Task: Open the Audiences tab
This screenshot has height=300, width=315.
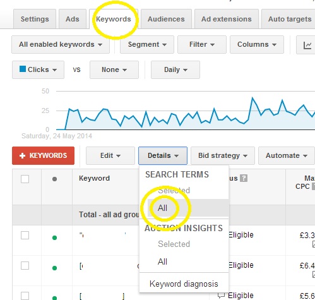Action: click(x=166, y=19)
